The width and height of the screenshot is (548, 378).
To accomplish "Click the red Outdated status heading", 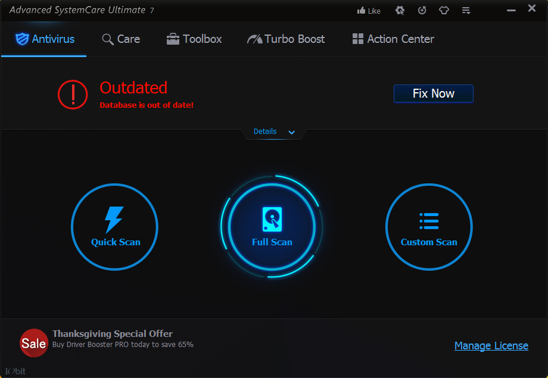I will pos(133,88).
